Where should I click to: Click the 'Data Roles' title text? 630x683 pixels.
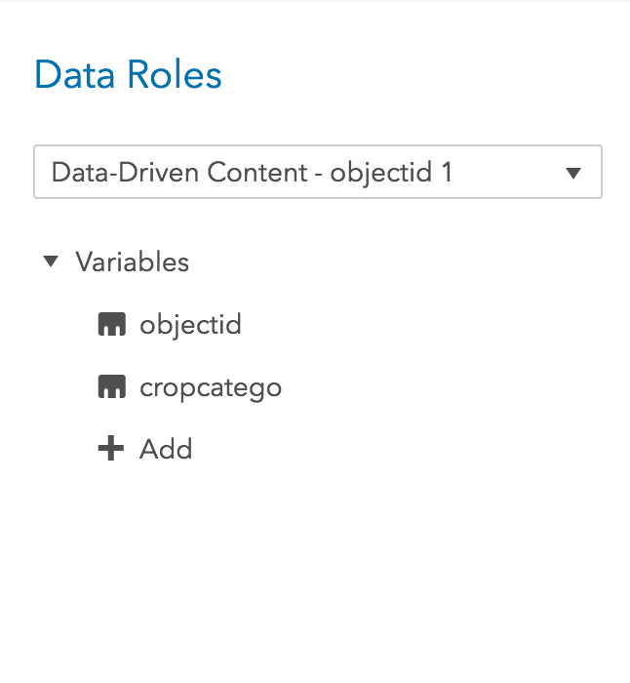point(128,75)
